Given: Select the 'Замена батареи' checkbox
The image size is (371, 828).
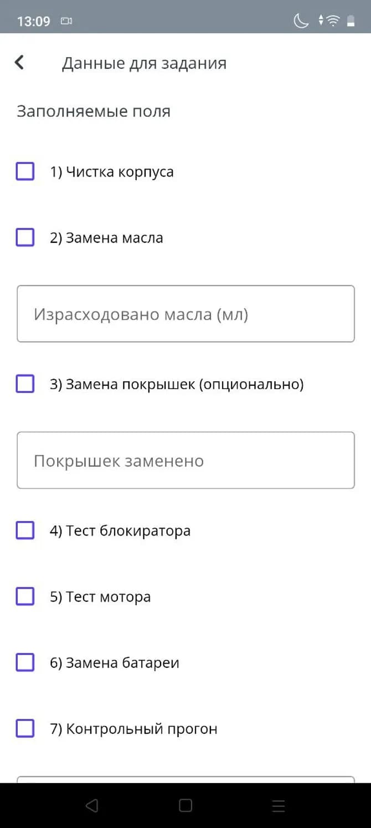Looking at the screenshot, I should pos(25,662).
